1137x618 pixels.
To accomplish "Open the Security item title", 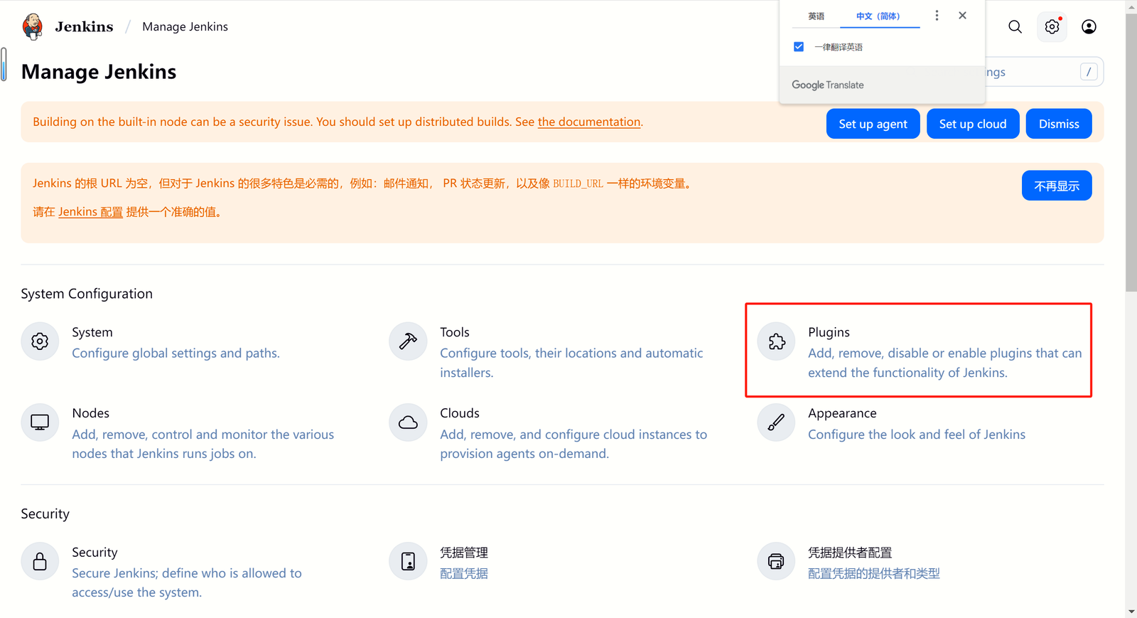I will (95, 553).
